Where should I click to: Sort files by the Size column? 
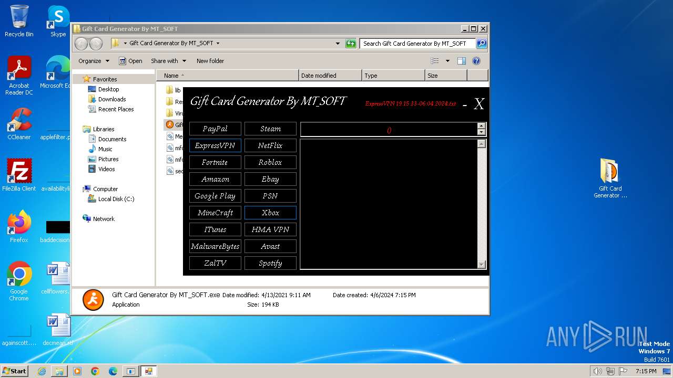pyautogui.click(x=446, y=76)
